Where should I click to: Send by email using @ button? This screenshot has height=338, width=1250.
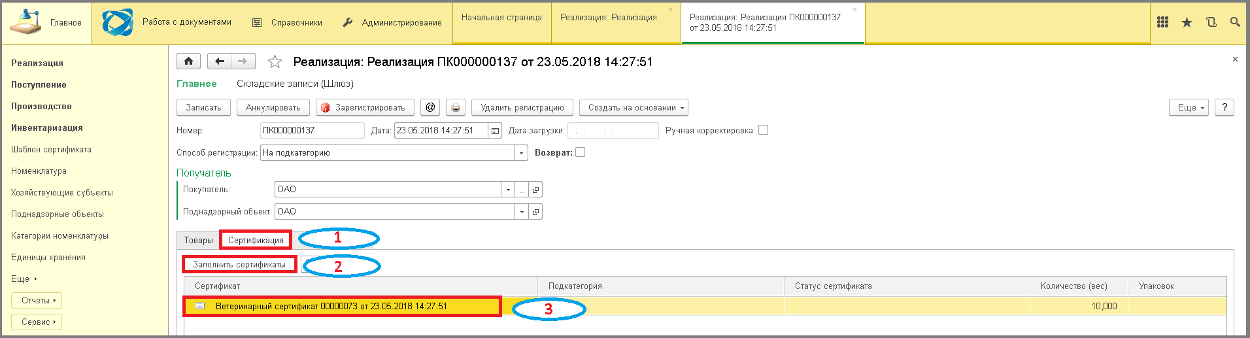[x=430, y=107]
